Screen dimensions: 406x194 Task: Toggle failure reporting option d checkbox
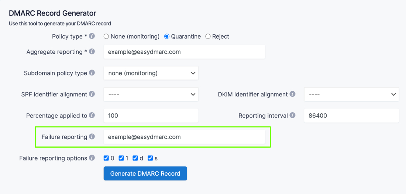point(136,158)
